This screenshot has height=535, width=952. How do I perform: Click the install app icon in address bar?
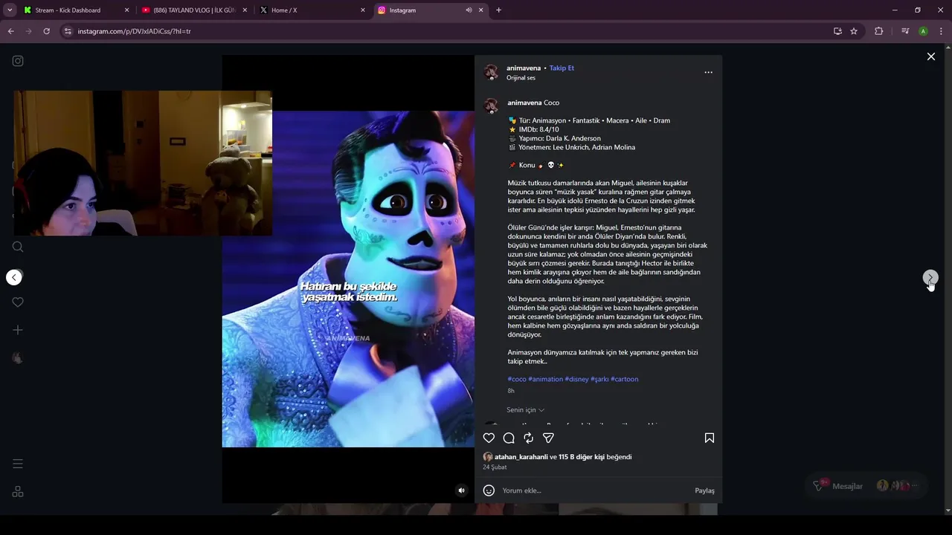[837, 31]
